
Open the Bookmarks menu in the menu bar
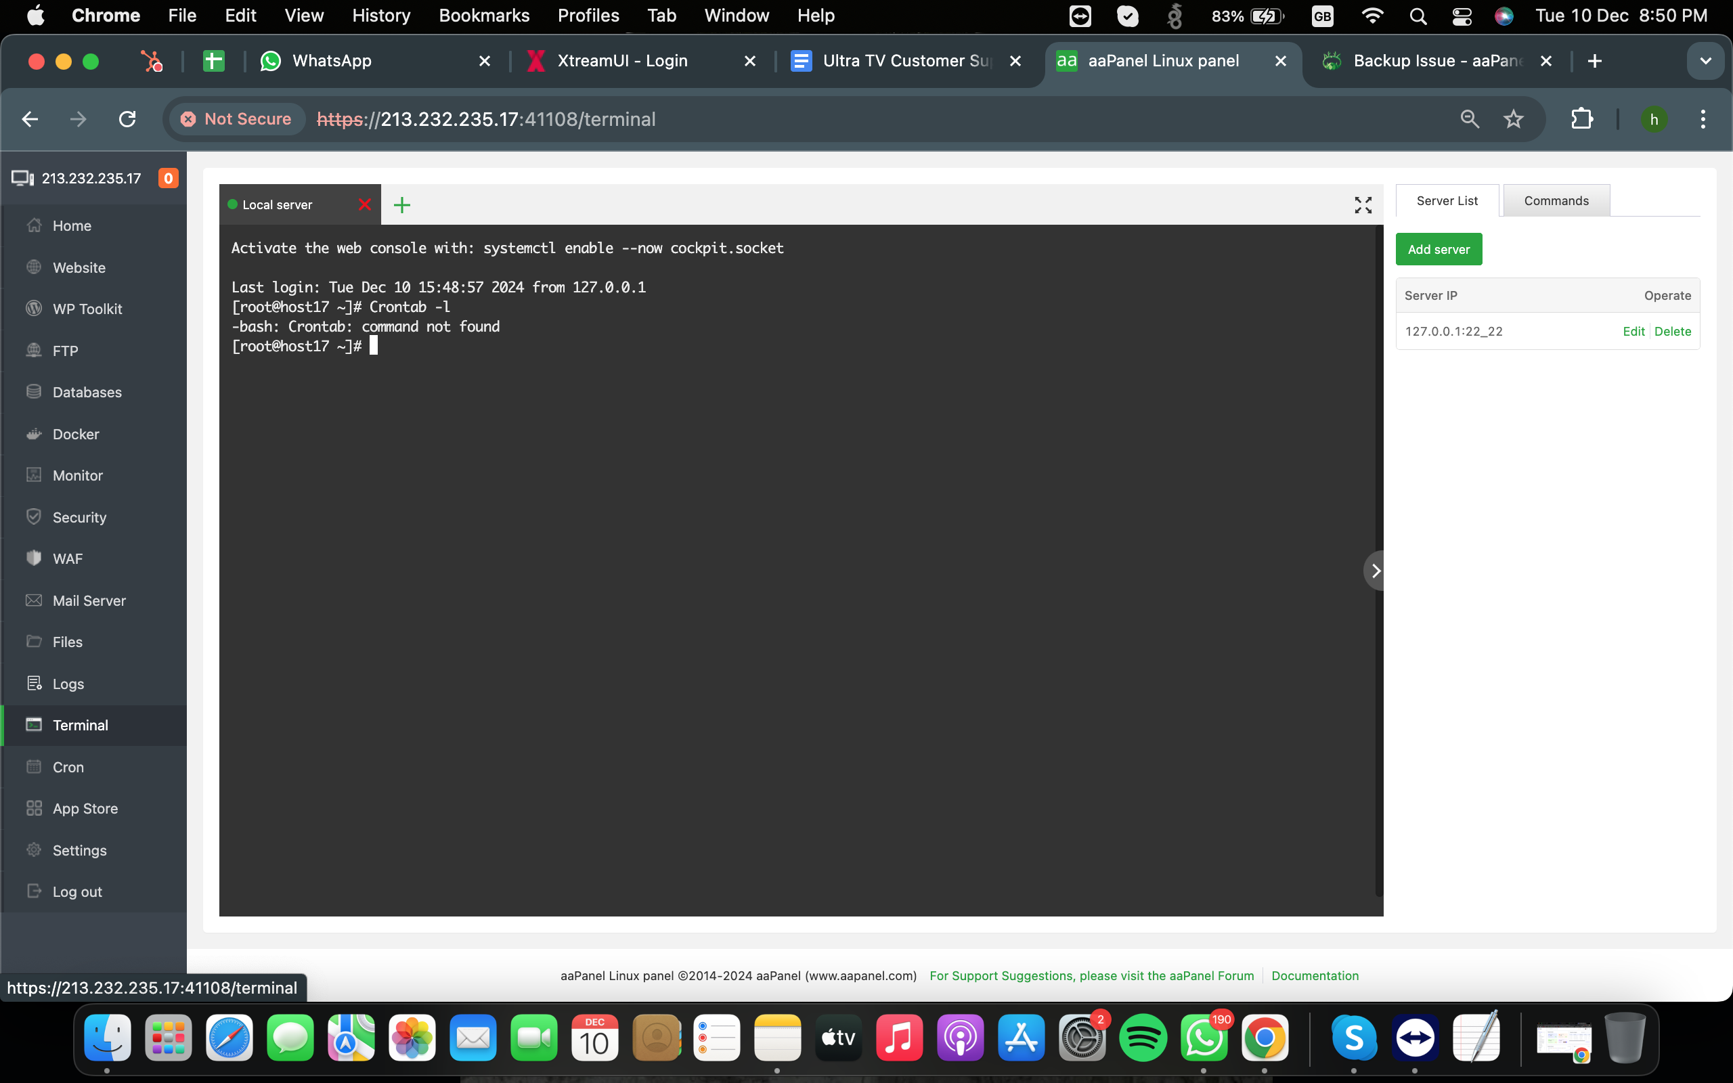click(483, 15)
